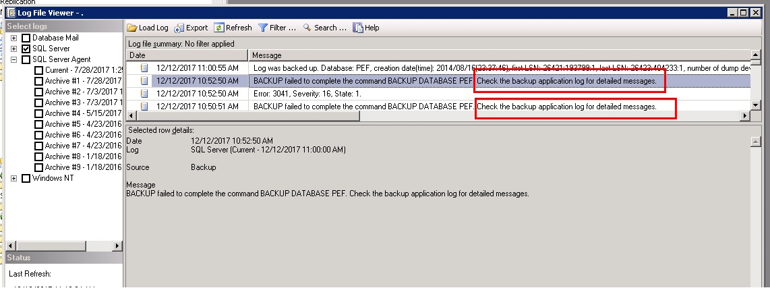Select the Log was backed up message
The image size is (770, 288).
[x=502, y=68]
